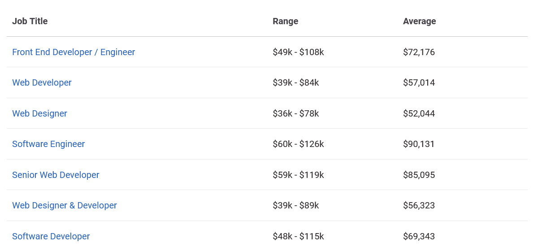Click the $48k - $115k range cell
Image resolution: width=538 pixels, height=251 pixels.
298,236
